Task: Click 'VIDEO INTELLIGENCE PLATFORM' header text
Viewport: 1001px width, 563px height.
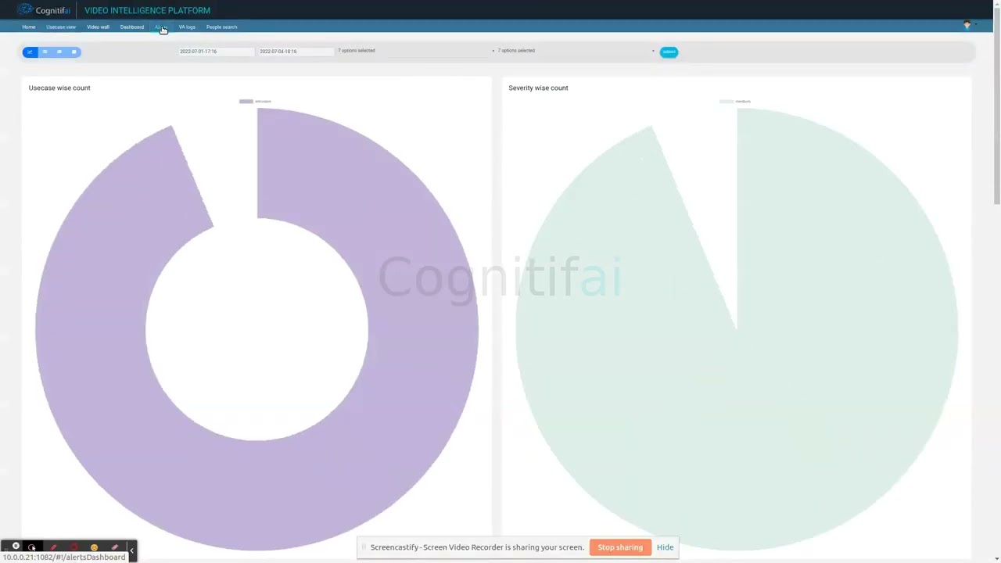Action: [x=147, y=10]
